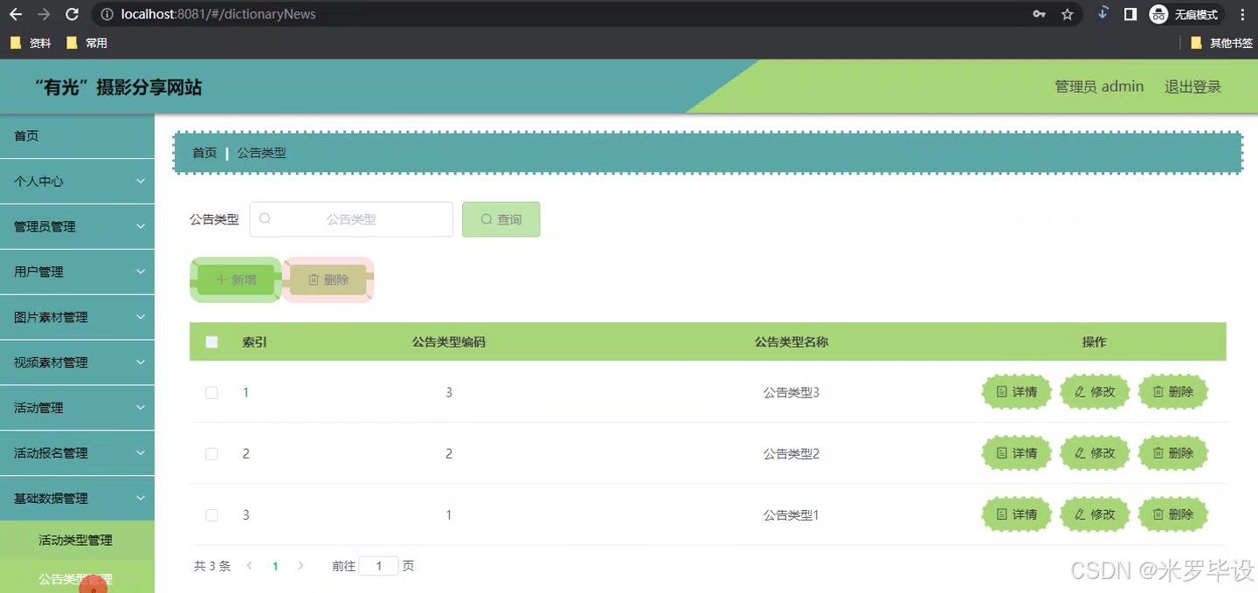The height and width of the screenshot is (593, 1258).
Task: Click 首页 in the breadcrumb
Action: [x=204, y=153]
